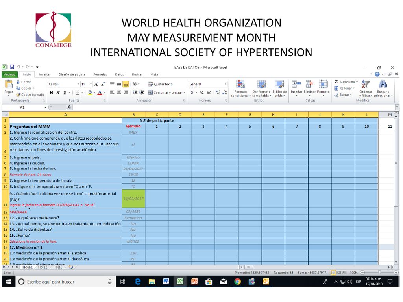Toggle center horizontal text alignment

click(119, 92)
